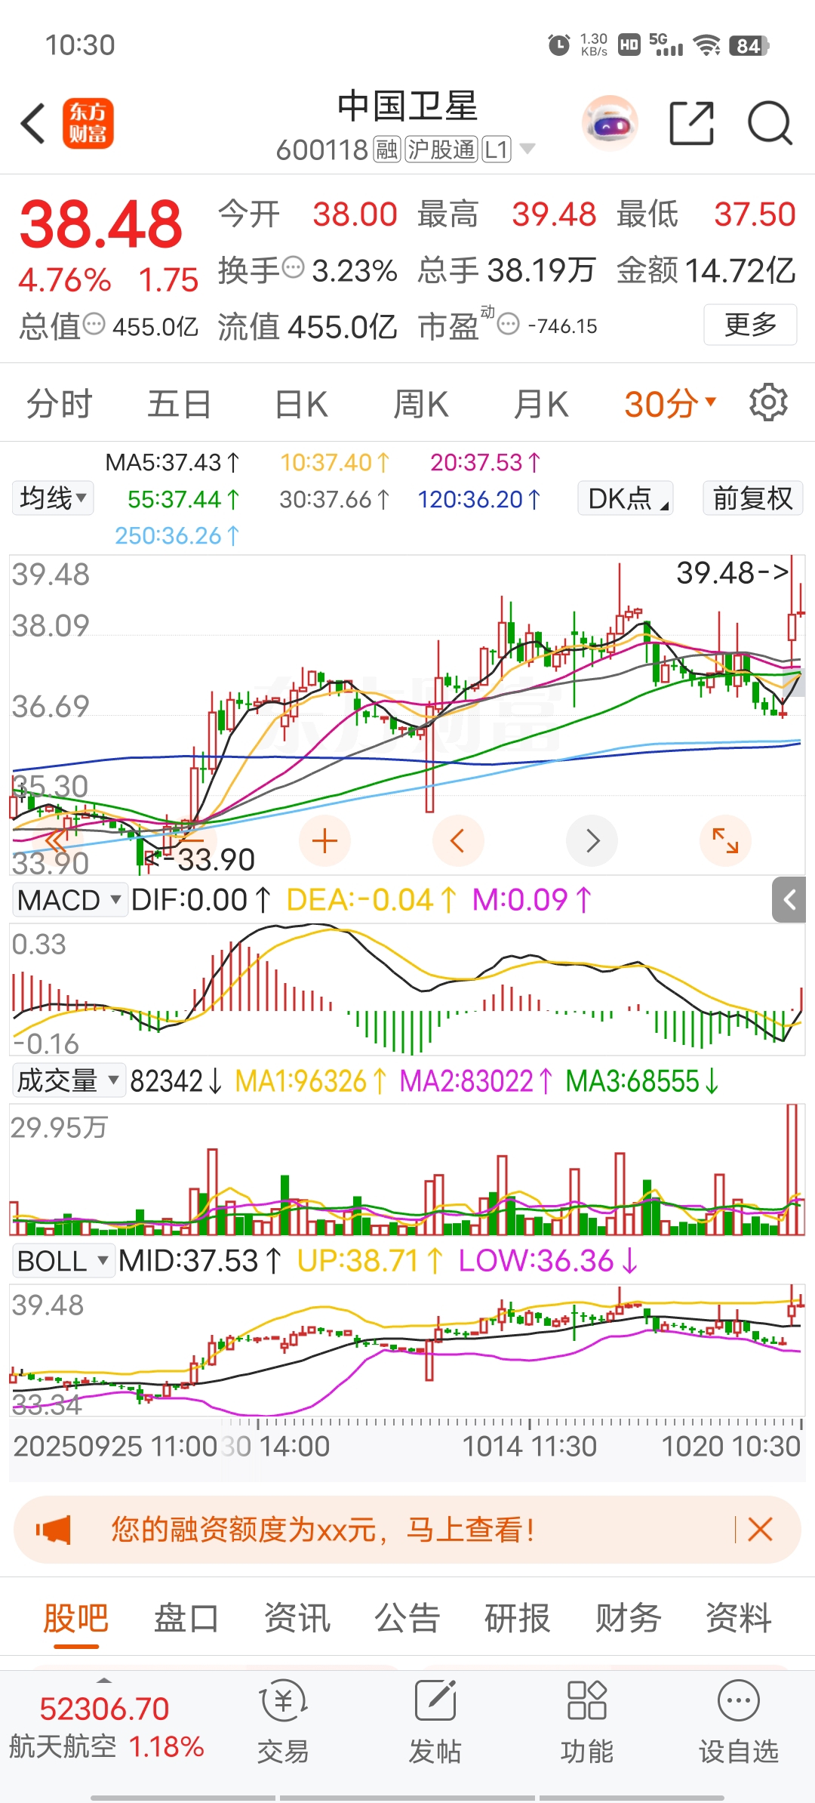Open the 盘口 tab
This screenshot has width=815, height=1803.
186,1619
